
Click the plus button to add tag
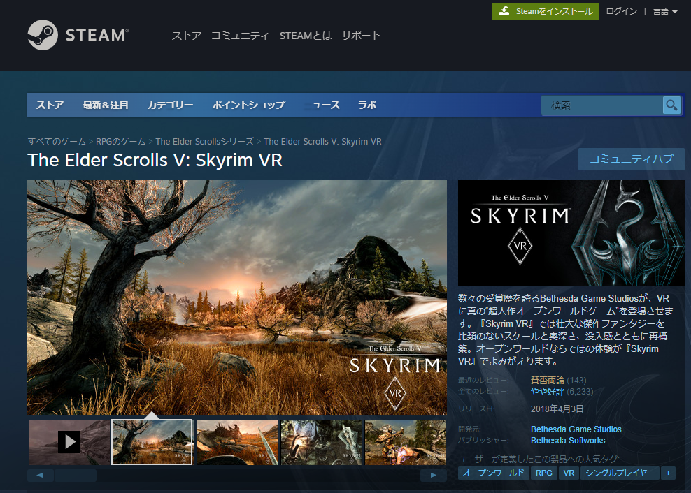[669, 473]
